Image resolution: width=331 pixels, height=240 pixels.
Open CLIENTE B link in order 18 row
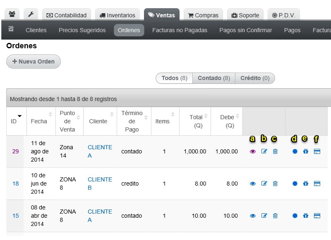tap(100, 184)
